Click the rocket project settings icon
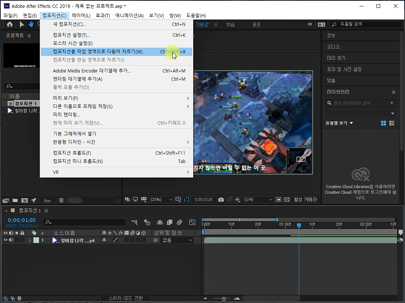The height and width of the screenshot is (303, 405). pyautogui.click(x=33, y=200)
